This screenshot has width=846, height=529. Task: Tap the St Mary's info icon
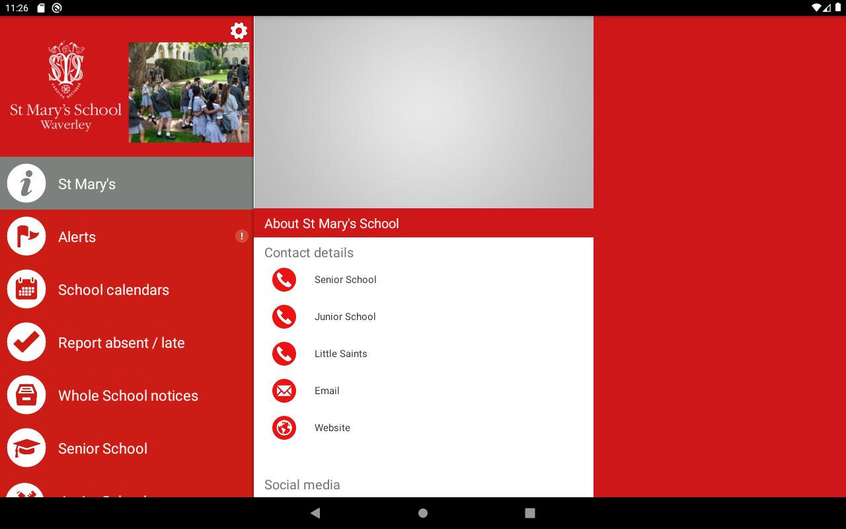coord(26,184)
